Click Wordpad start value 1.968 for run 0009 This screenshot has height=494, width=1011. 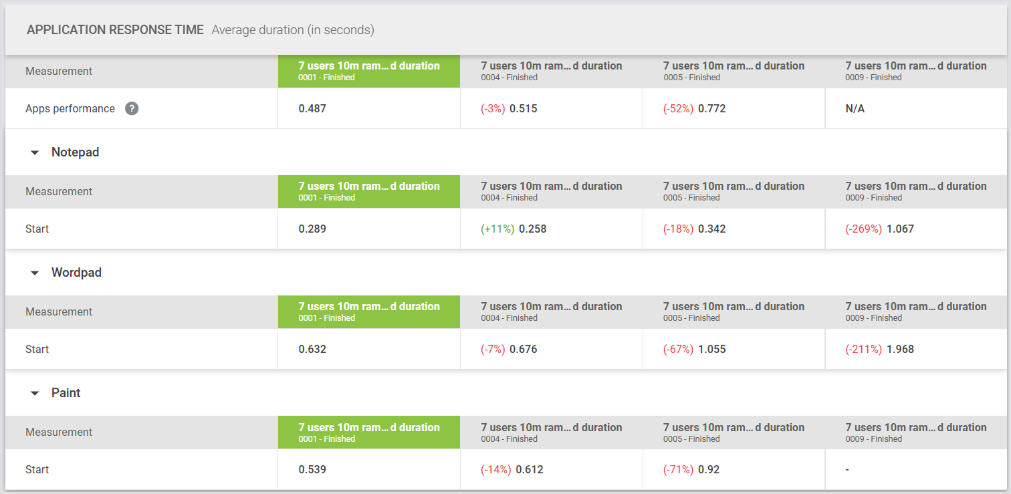(x=900, y=349)
